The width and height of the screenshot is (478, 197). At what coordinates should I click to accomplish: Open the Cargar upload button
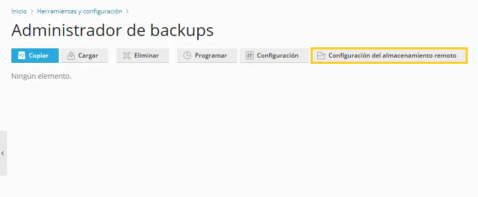[84, 56]
